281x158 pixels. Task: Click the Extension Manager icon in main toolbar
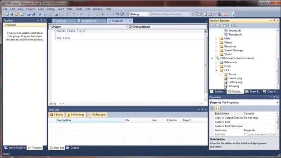(x=225, y=14)
